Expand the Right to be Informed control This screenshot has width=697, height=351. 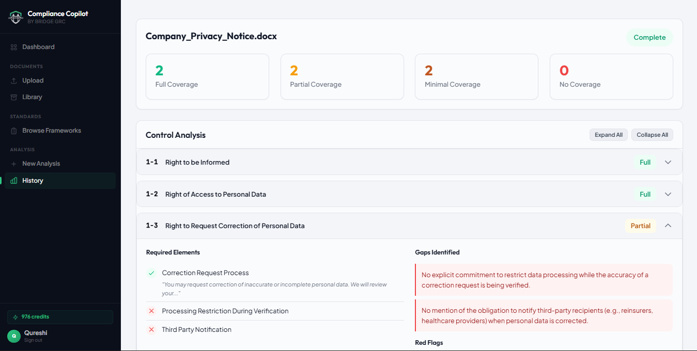coord(668,162)
